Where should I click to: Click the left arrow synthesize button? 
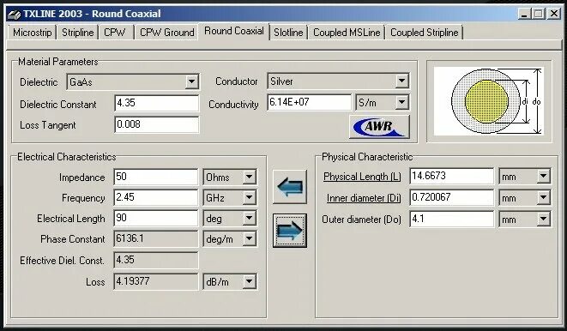290,187
